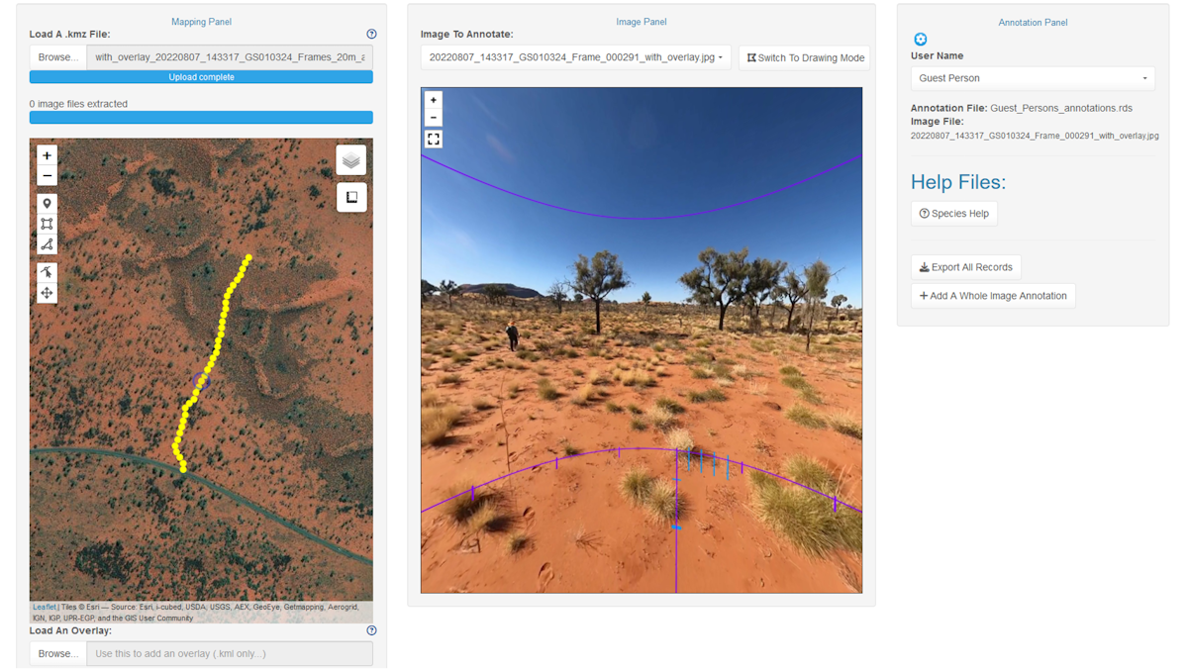Image resolution: width=1188 pixels, height=669 pixels.
Task: Select the polyline drawing tool on map
Action: (x=47, y=244)
